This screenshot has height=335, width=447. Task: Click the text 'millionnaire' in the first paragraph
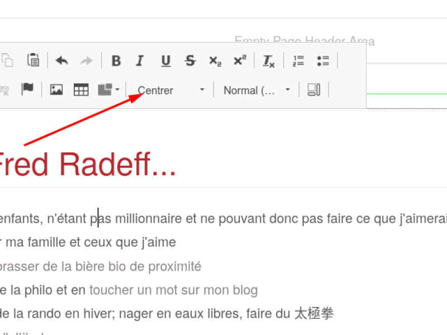148,219
